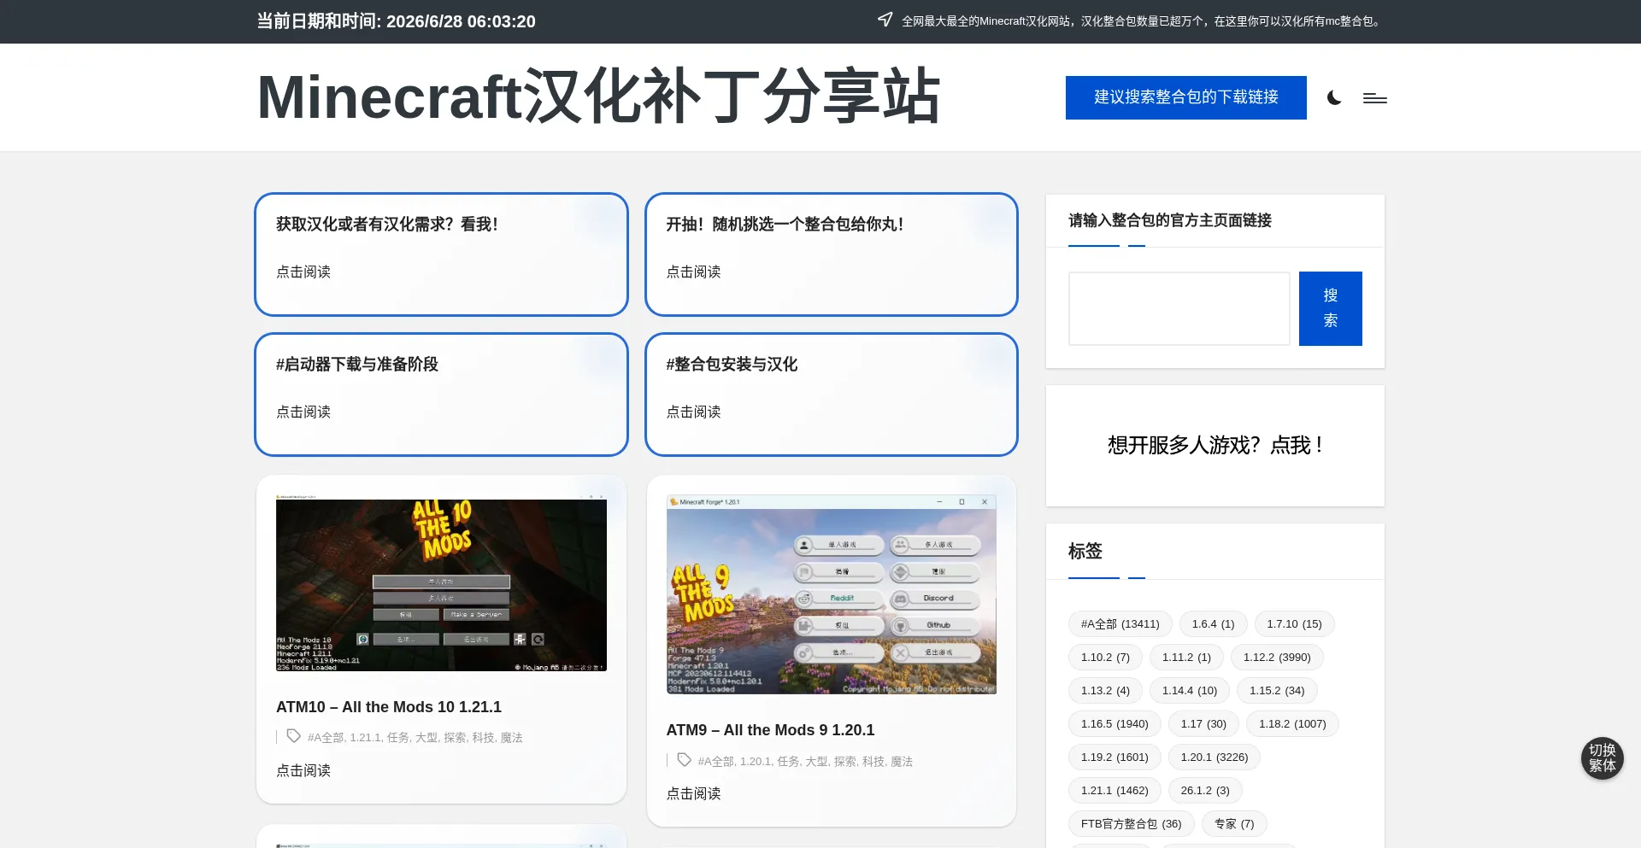Screen dimensions: 1641x848
Task: Open the Minecraft汉化补丁分享站 site title
Action: (598, 97)
